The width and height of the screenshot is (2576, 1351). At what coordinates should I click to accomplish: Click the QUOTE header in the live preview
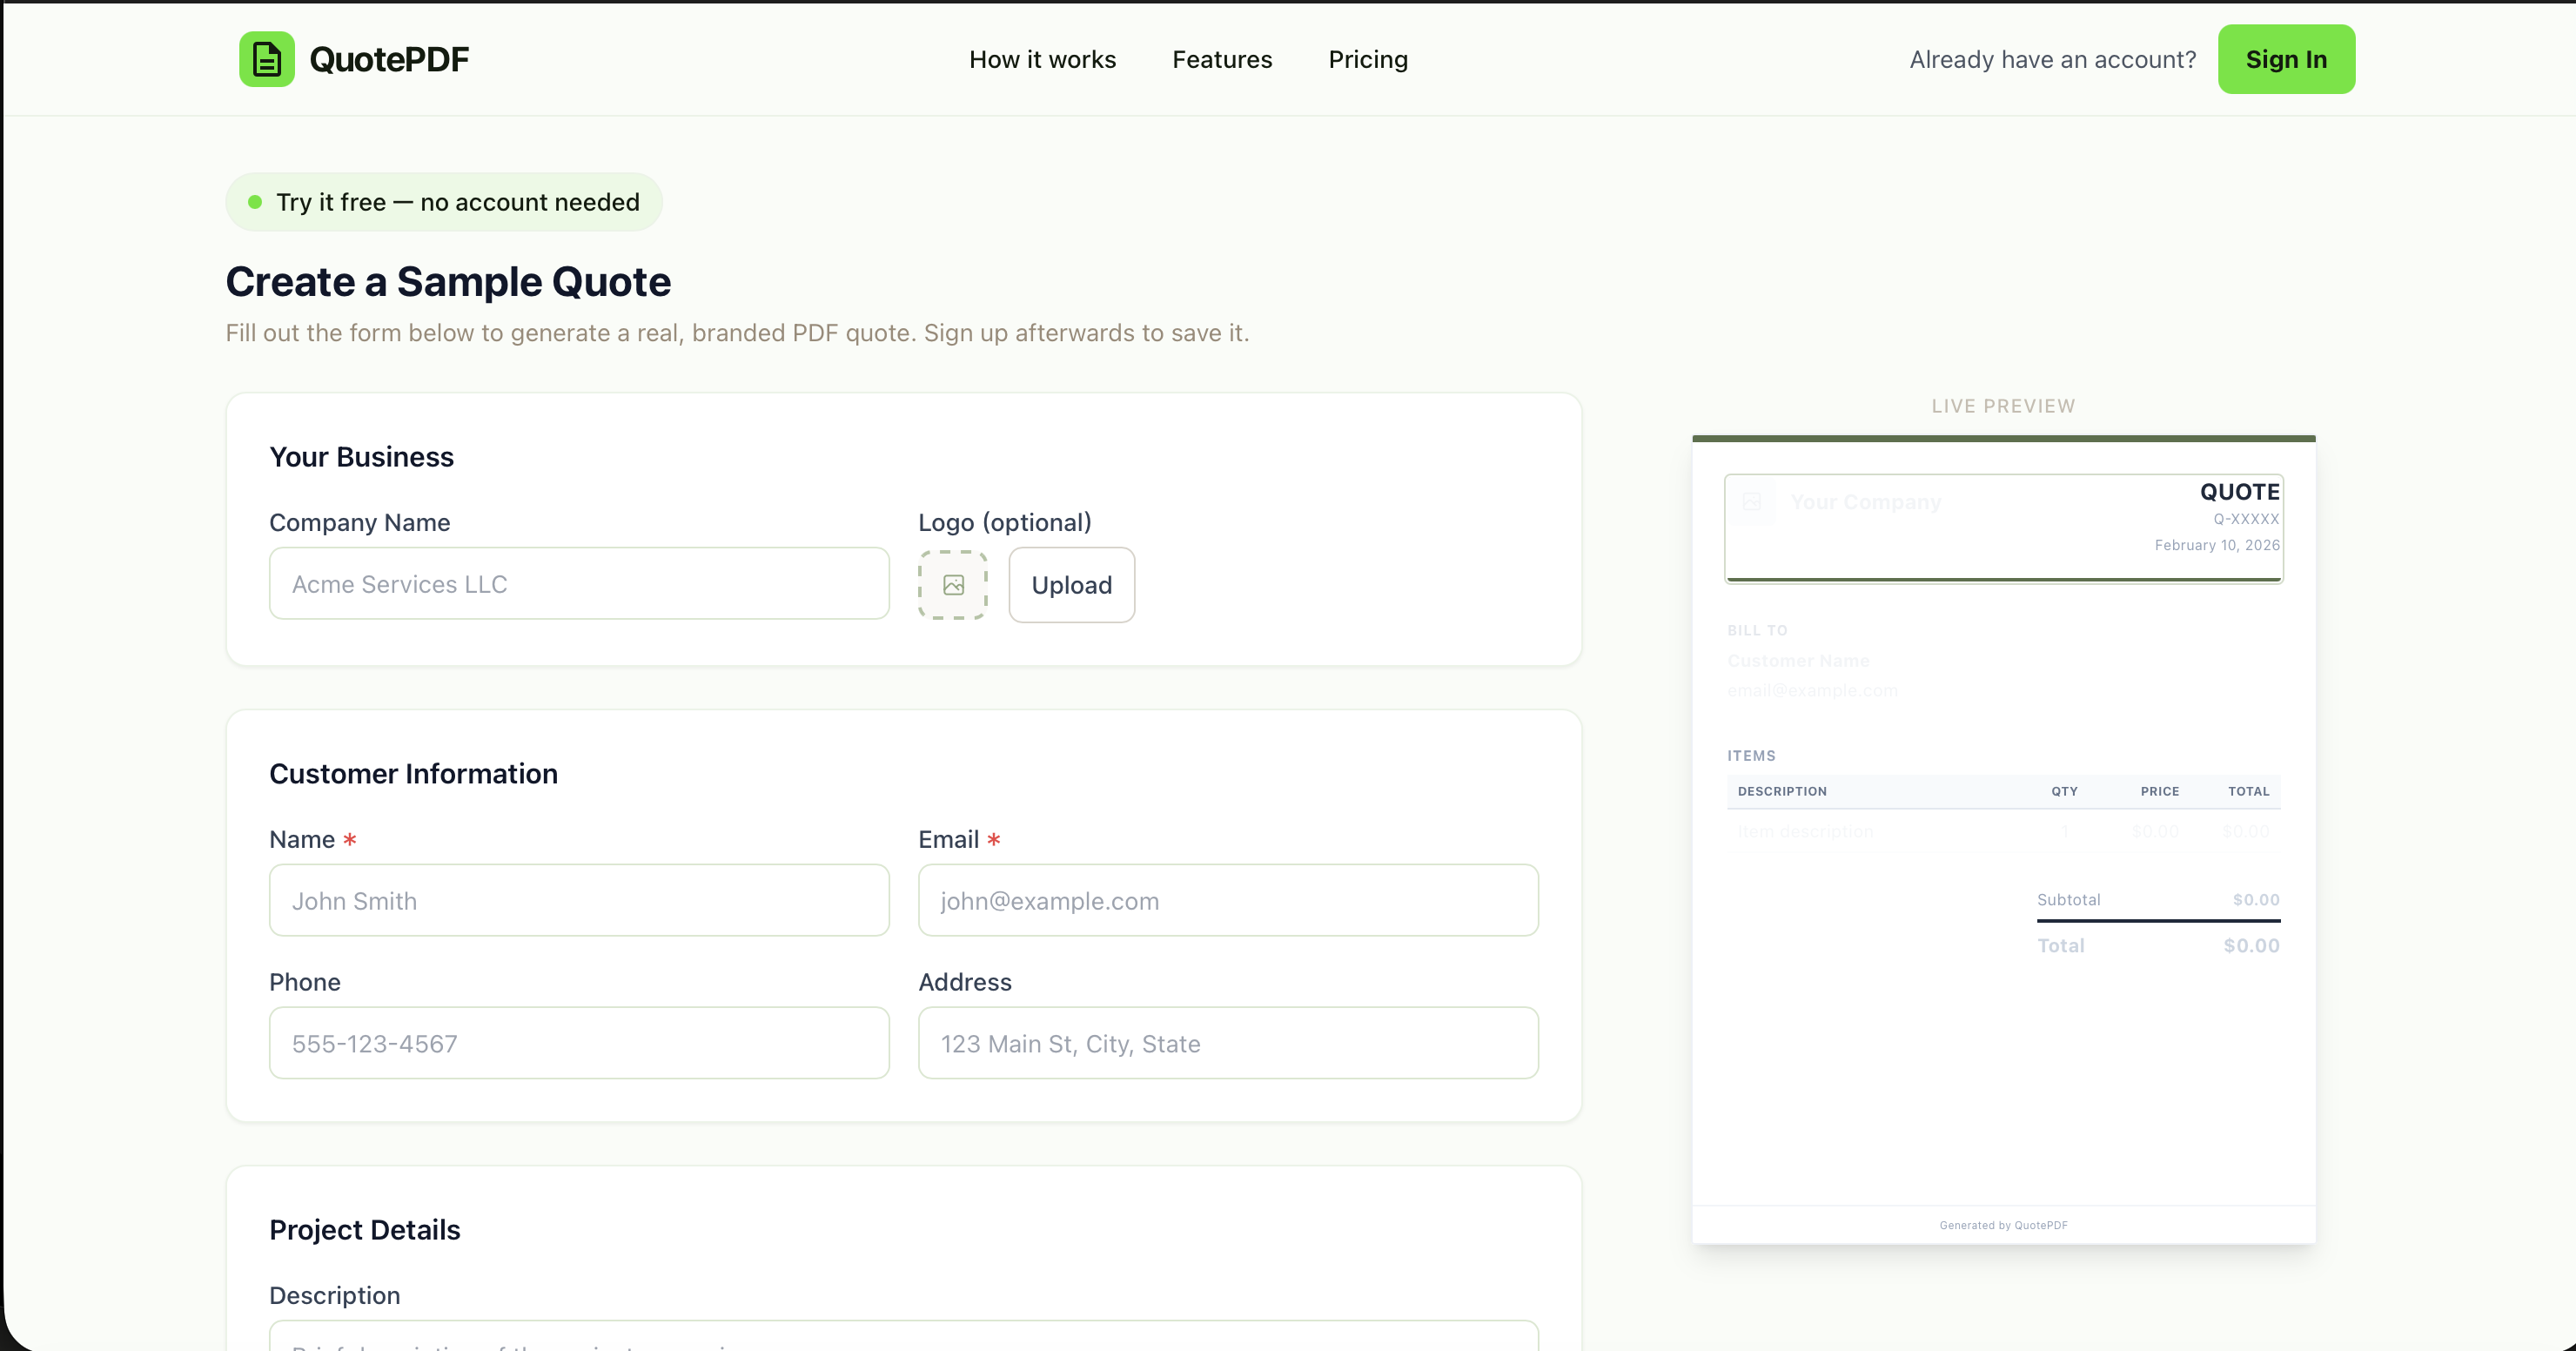point(2239,491)
